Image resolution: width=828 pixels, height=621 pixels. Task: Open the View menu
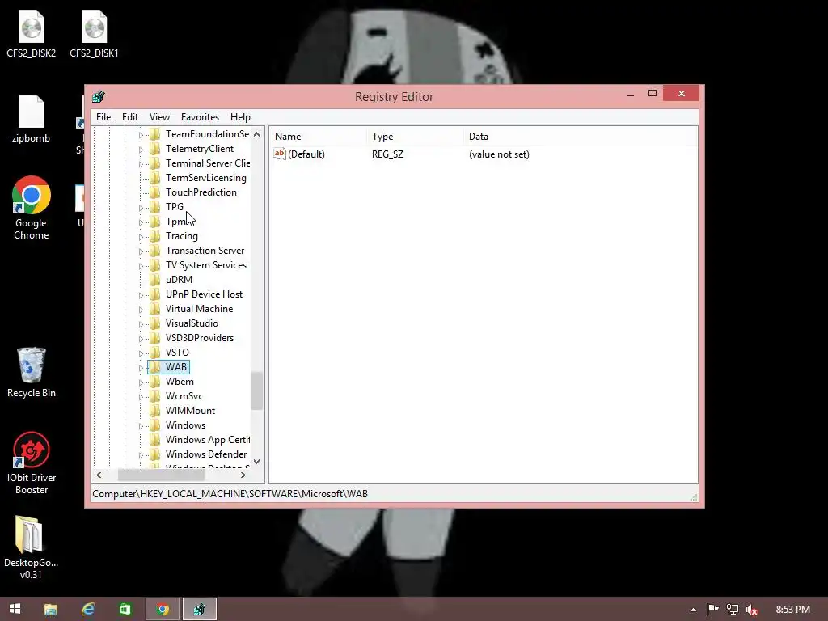pos(159,117)
